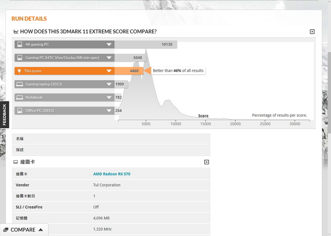
Task: Click the COMPARE label in the bottom bar
Action: click(23, 230)
